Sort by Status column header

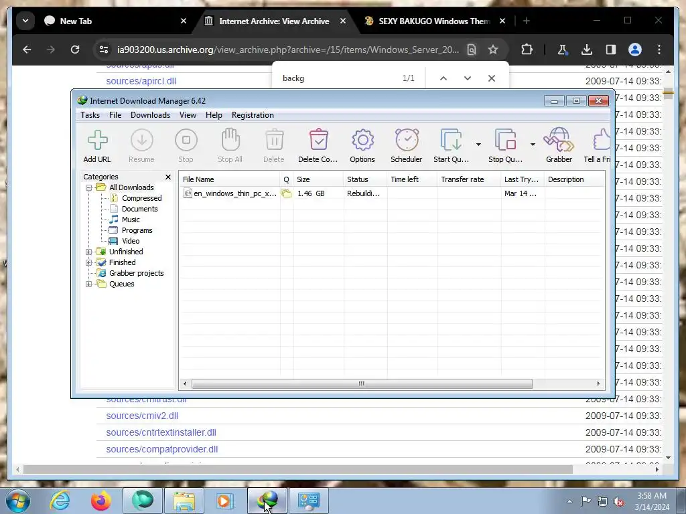(365, 179)
